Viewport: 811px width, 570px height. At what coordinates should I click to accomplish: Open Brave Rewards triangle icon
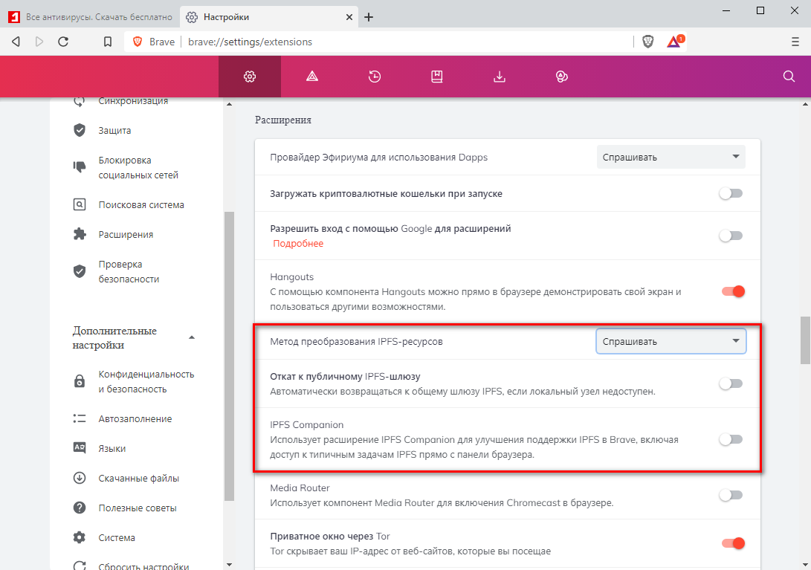click(x=674, y=42)
